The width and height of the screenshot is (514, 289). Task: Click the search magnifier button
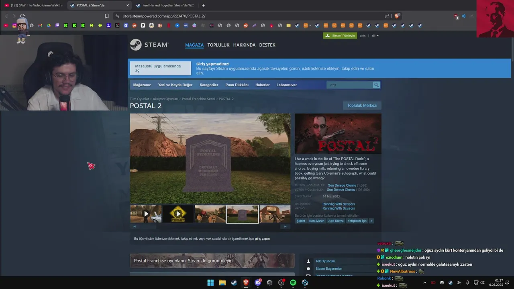click(x=376, y=85)
